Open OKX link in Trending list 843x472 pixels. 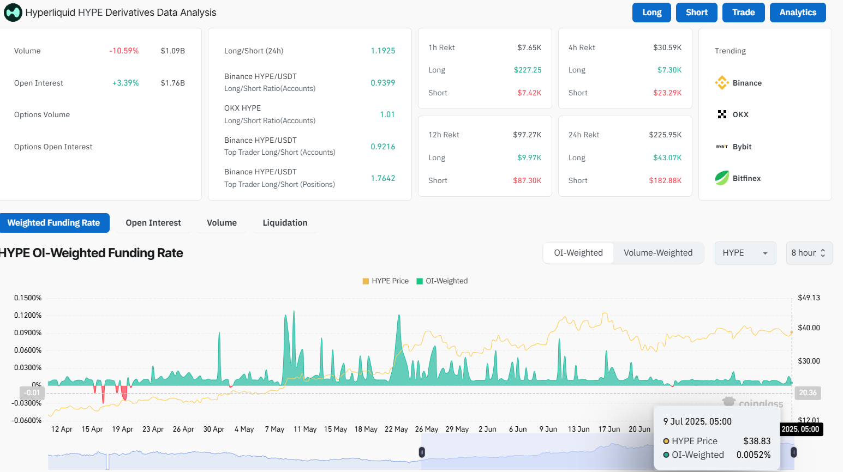click(x=740, y=114)
